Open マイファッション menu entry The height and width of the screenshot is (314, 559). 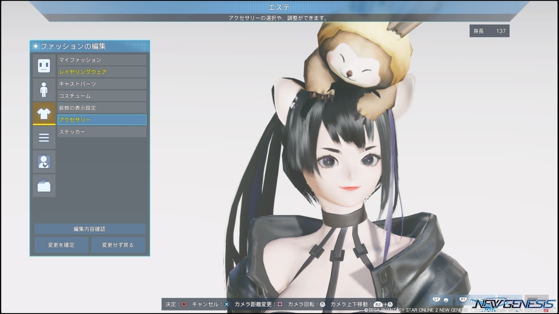coord(102,60)
